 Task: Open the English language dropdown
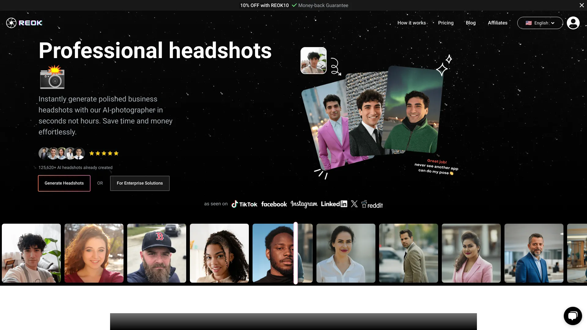540,23
